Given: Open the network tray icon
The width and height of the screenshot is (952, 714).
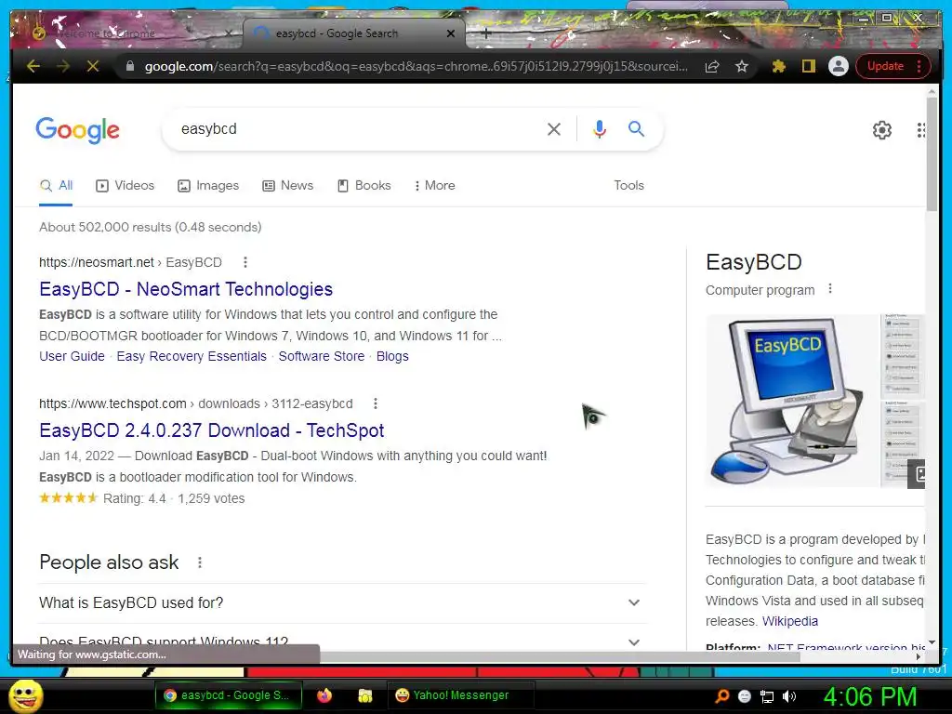Looking at the screenshot, I should 767,696.
